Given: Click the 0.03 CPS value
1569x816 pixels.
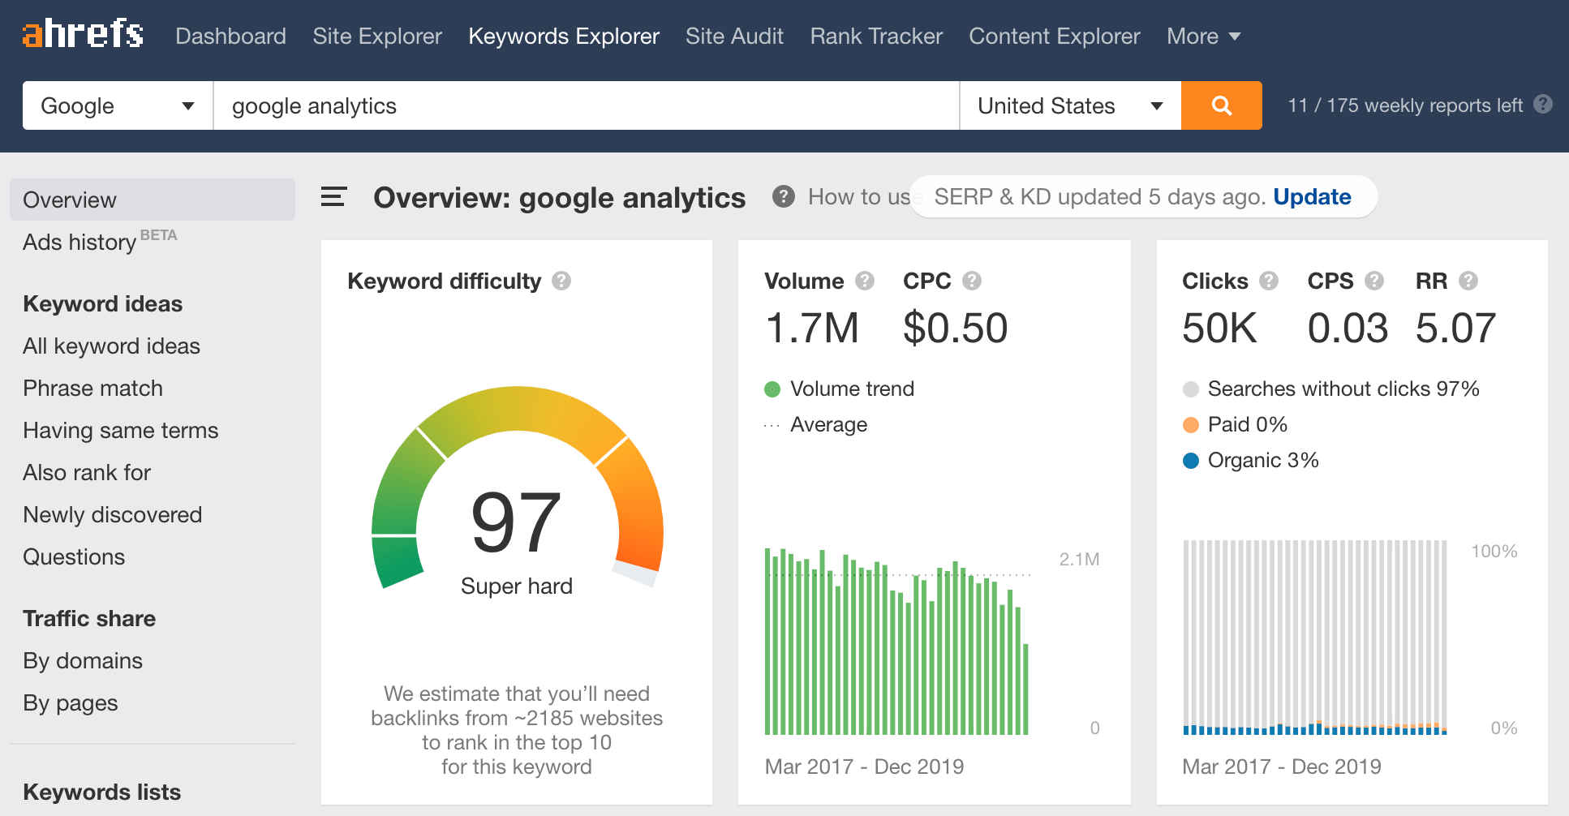Looking at the screenshot, I should (1348, 328).
